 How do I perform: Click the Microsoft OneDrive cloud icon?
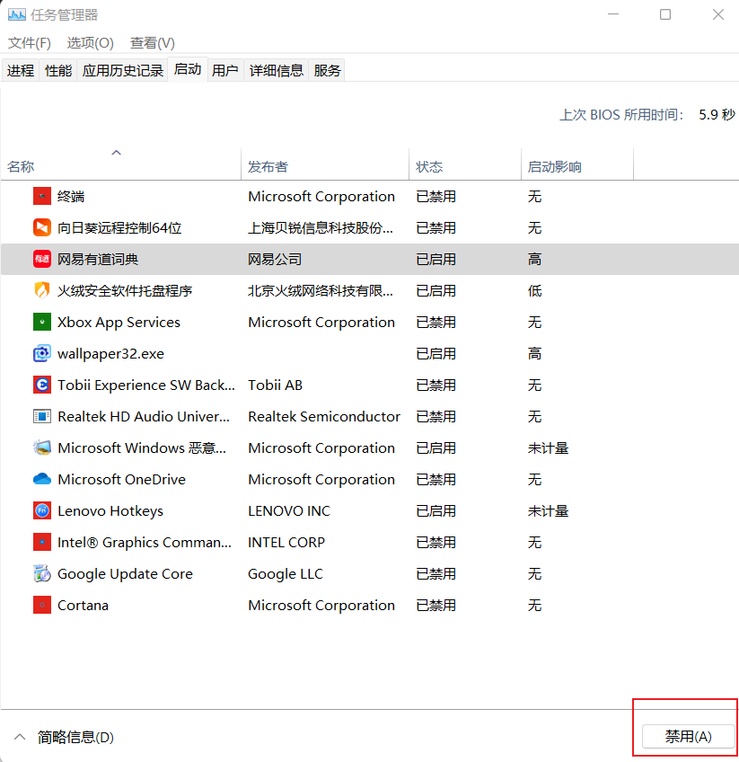click(42, 479)
